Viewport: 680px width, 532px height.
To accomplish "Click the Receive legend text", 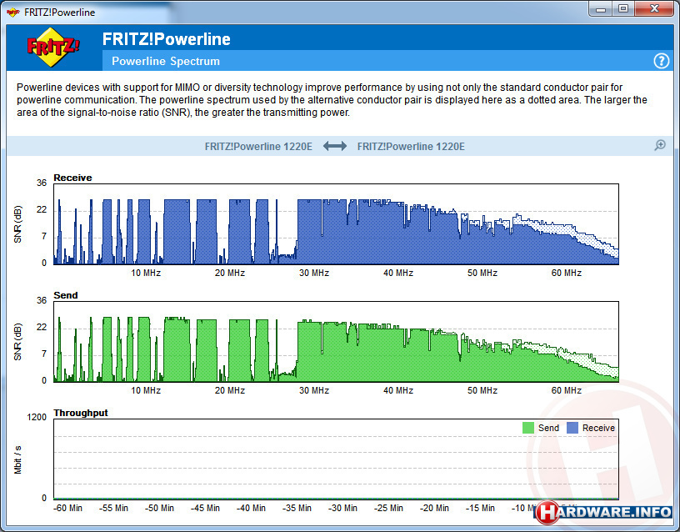I will [x=598, y=428].
